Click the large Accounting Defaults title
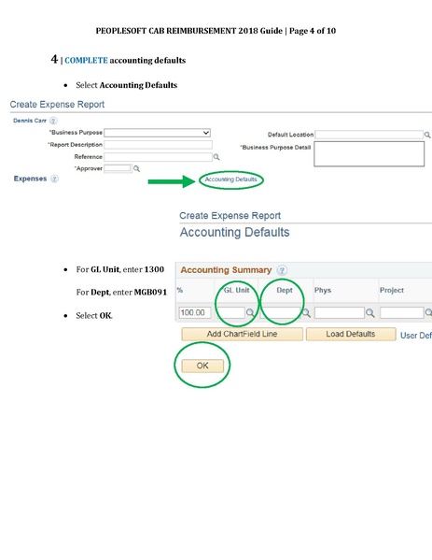Image resolution: width=432 pixels, height=560 pixels. pyautogui.click(x=234, y=232)
